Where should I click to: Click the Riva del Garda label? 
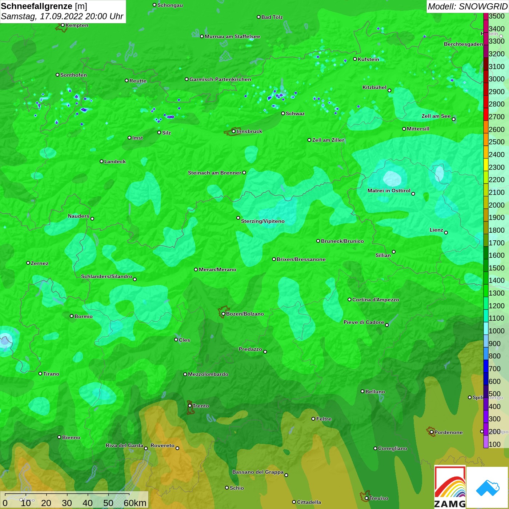tap(124, 445)
